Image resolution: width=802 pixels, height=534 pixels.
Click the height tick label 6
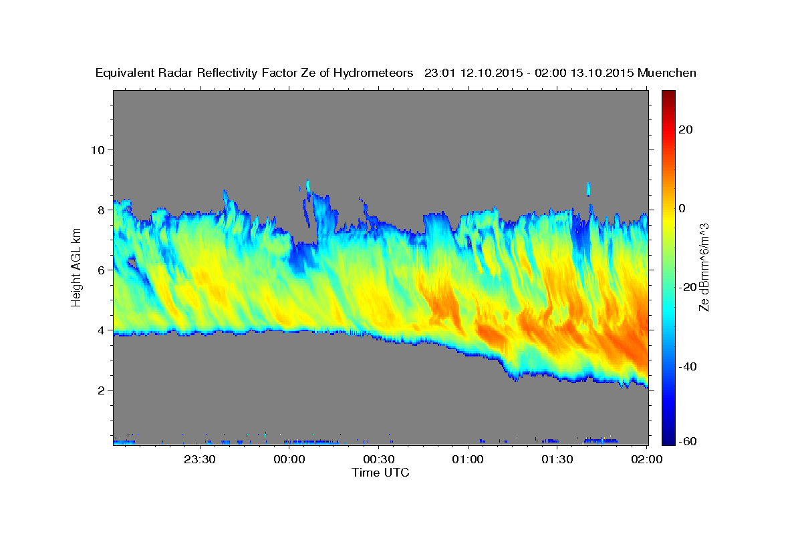(101, 270)
